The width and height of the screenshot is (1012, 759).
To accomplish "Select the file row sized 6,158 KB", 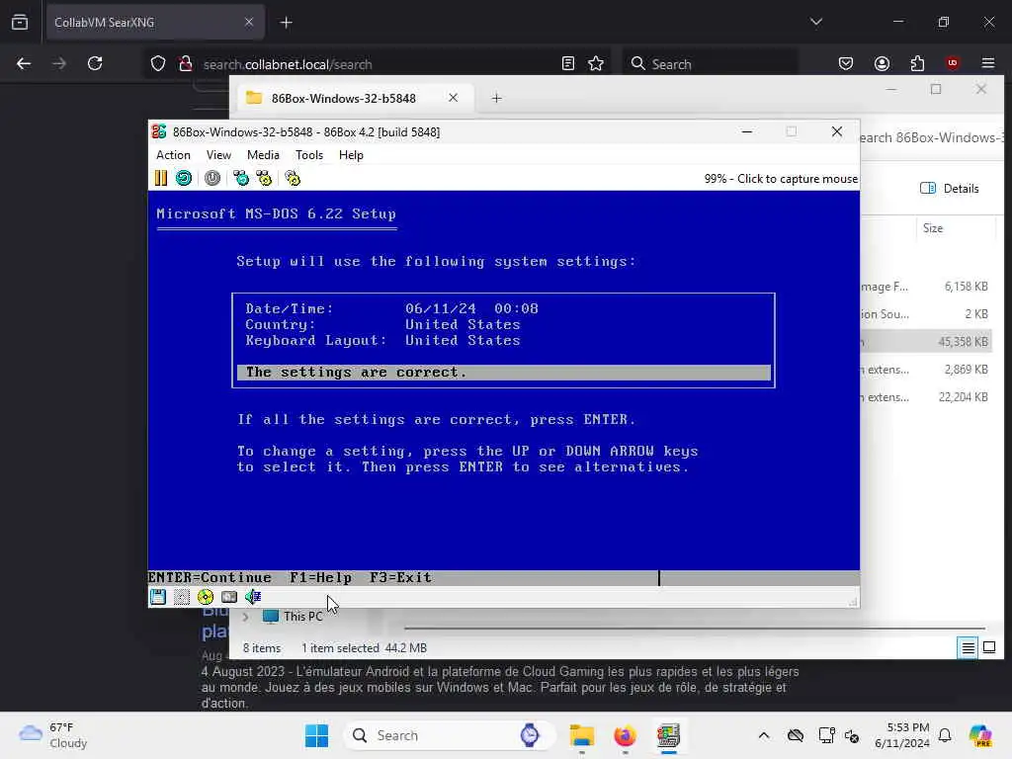I will pos(927,287).
